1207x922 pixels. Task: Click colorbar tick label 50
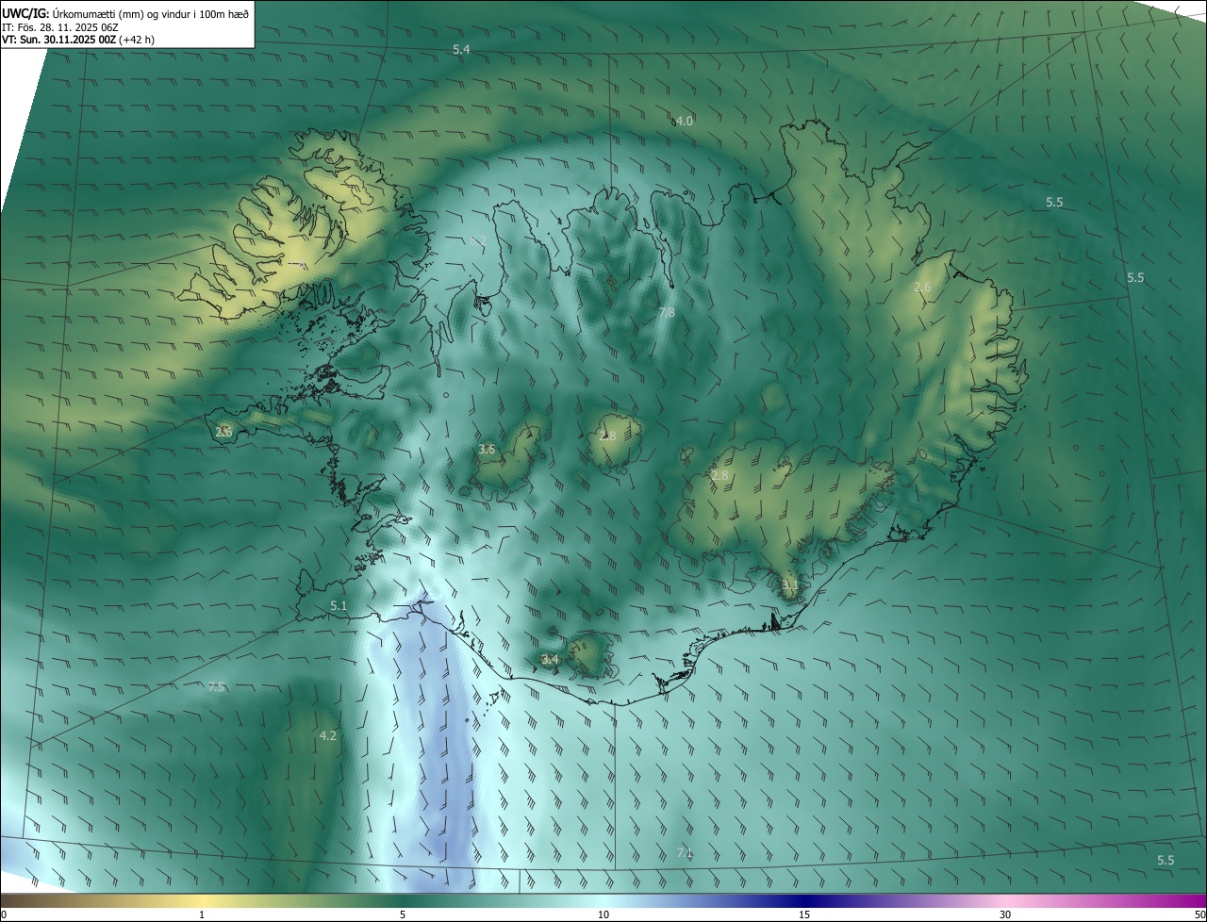tap(1199, 914)
